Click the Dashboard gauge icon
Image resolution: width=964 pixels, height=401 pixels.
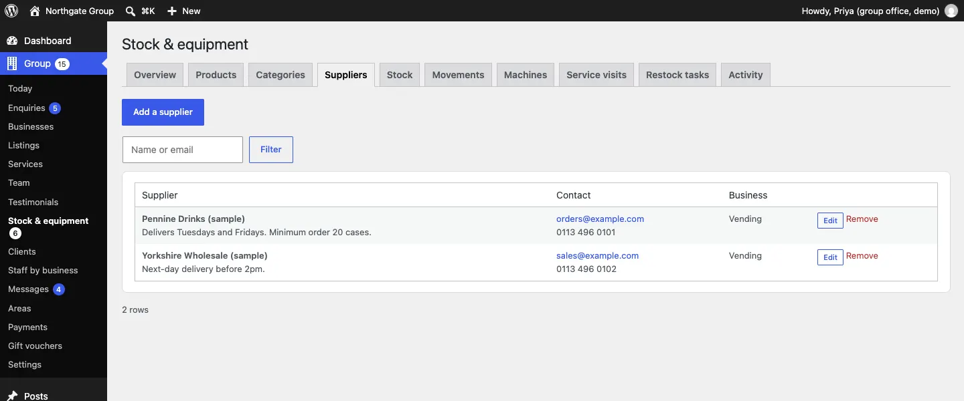[12, 41]
